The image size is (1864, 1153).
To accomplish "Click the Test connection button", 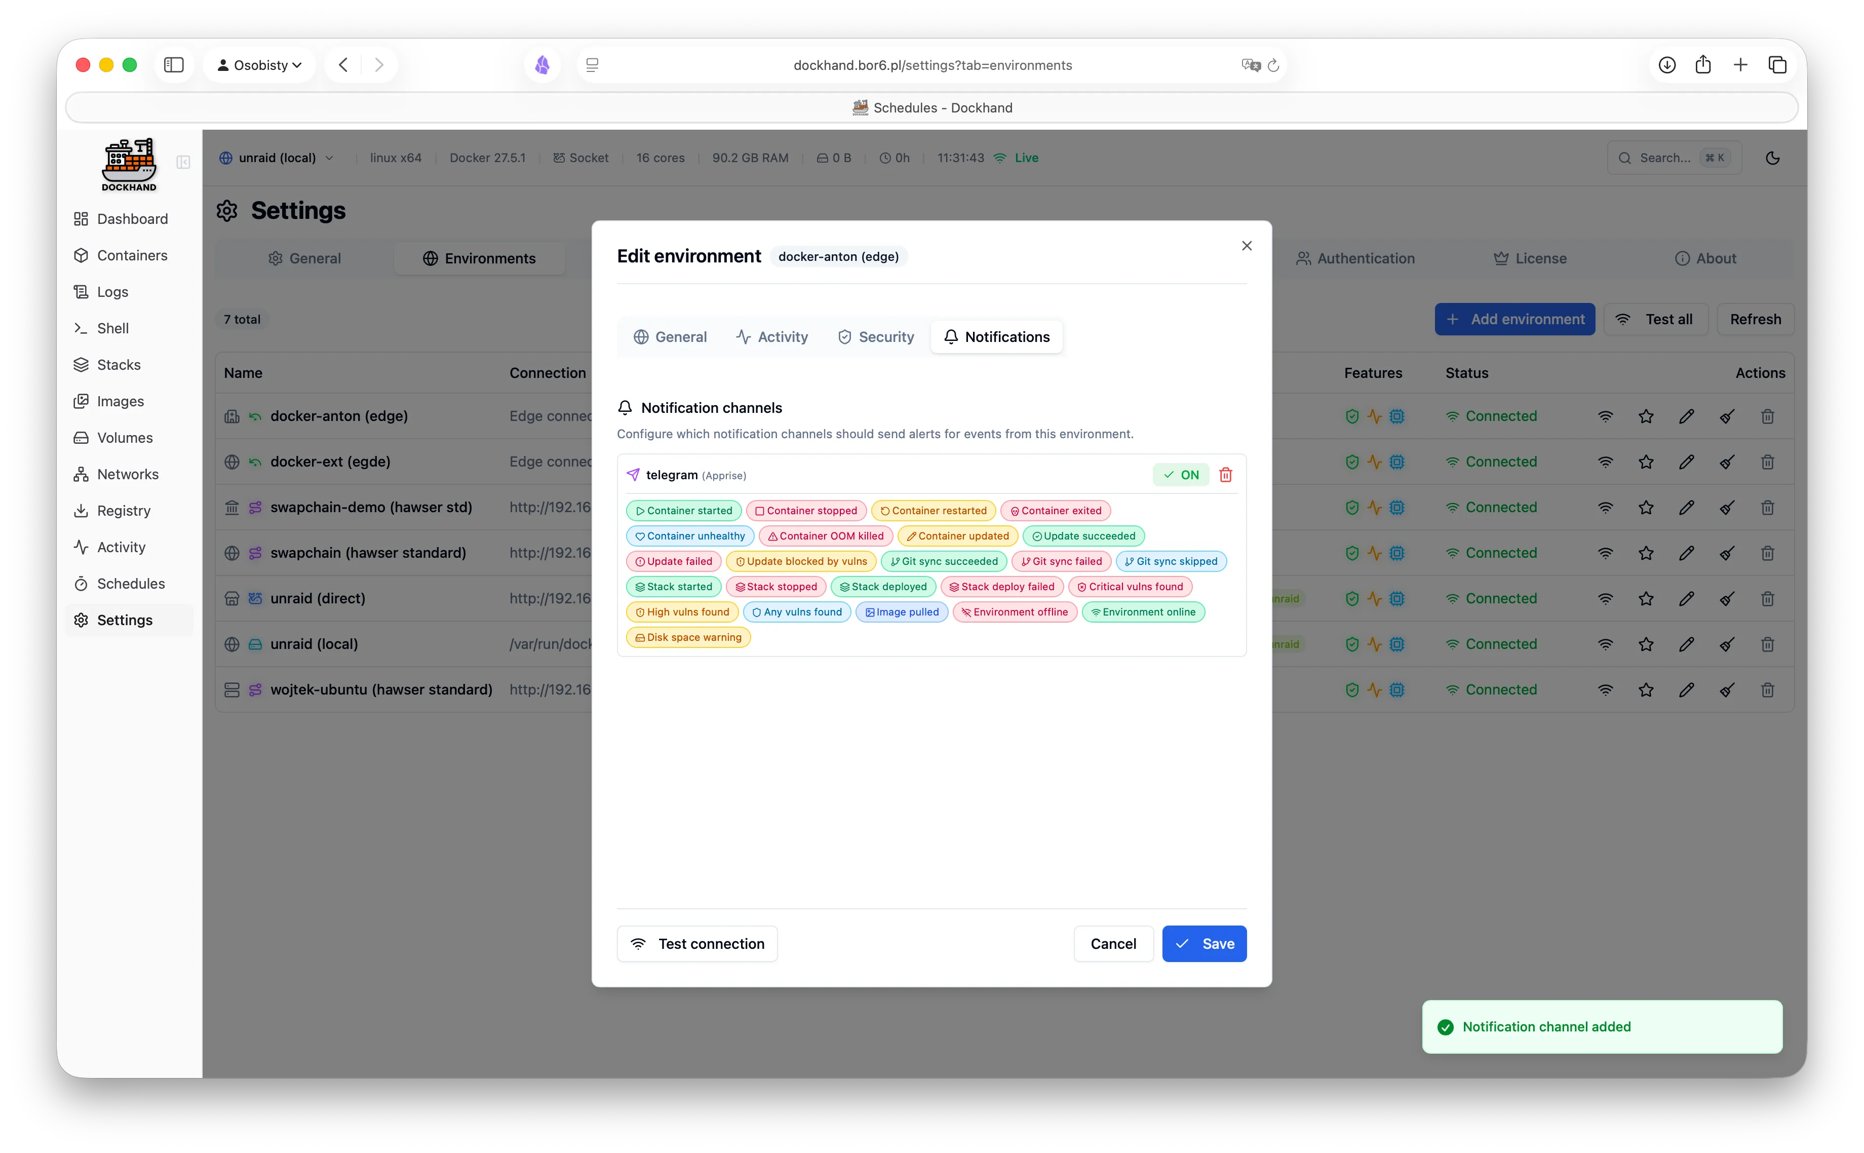I will pos(697,944).
